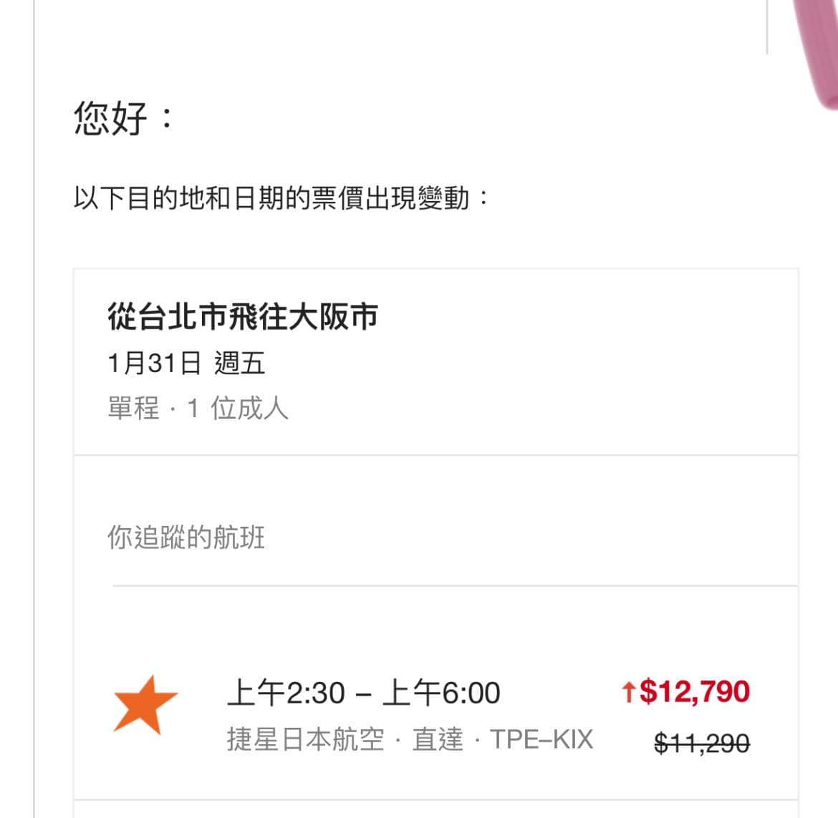This screenshot has width=838, height=818.
Task: Click the TPE–KIX route code
Action: pos(541,739)
